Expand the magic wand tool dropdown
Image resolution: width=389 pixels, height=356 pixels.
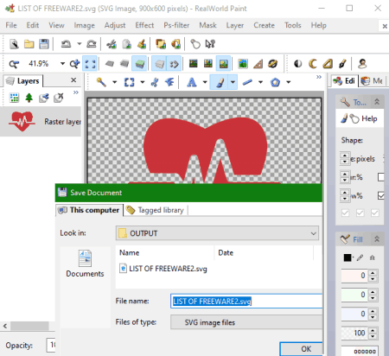114,82
